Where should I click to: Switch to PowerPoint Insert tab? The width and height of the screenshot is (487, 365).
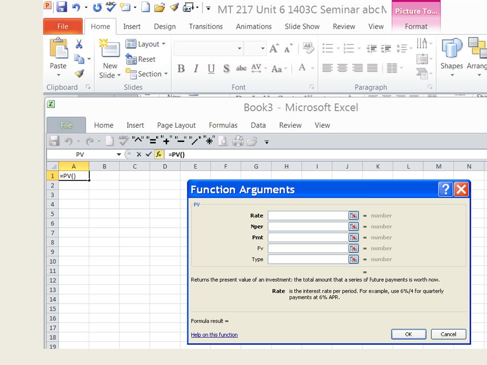point(132,27)
